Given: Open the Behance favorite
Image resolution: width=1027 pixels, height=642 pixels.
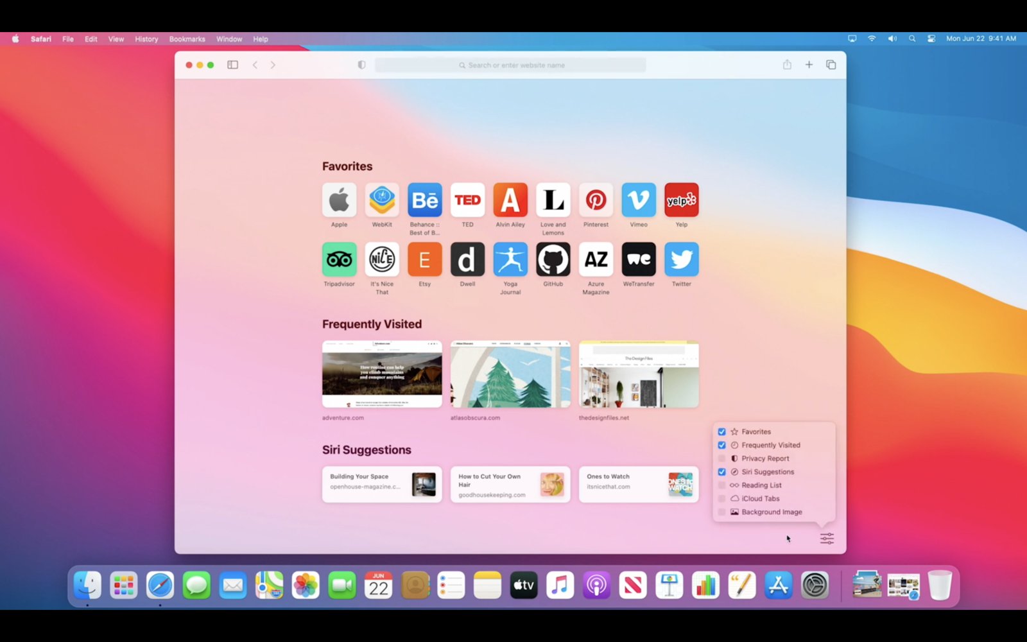Looking at the screenshot, I should (425, 200).
